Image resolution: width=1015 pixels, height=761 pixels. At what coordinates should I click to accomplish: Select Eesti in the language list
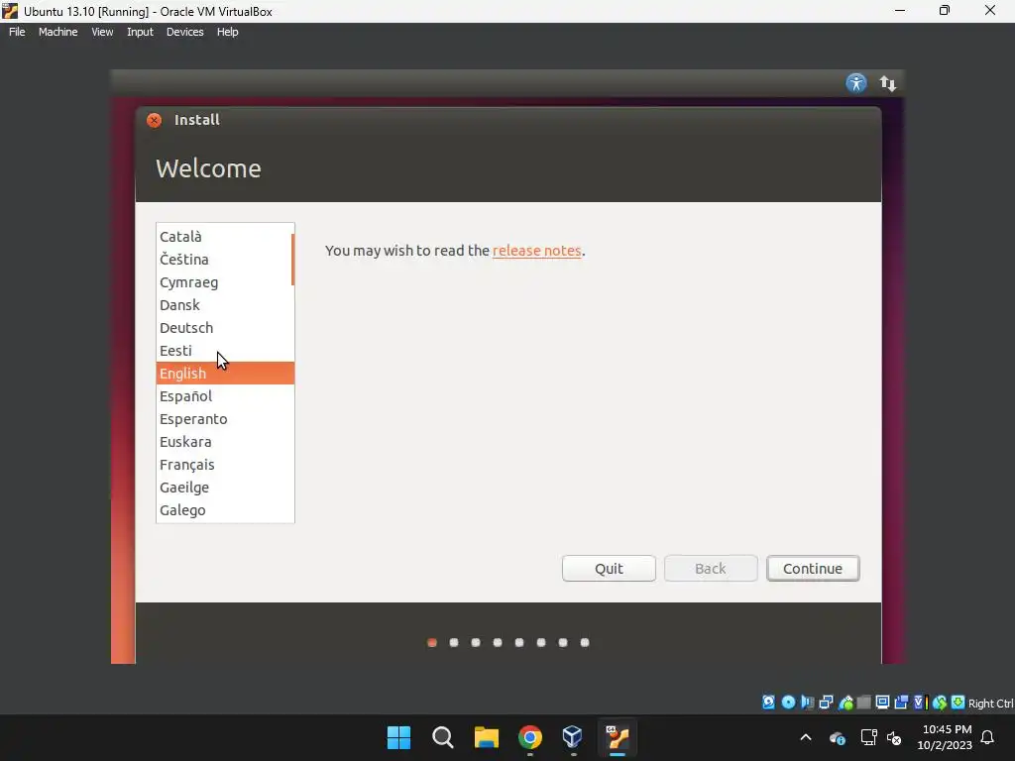[x=225, y=350]
